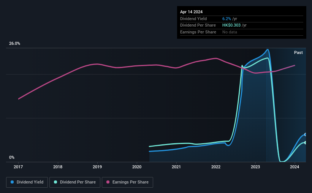Click the 2020 x-axis year label
This screenshot has width=312, height=193.
(137, 166)
